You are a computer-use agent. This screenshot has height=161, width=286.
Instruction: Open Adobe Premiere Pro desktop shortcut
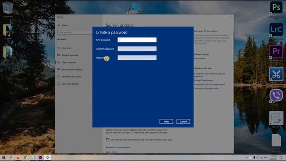pyautogui.click(x=276, y=52)
